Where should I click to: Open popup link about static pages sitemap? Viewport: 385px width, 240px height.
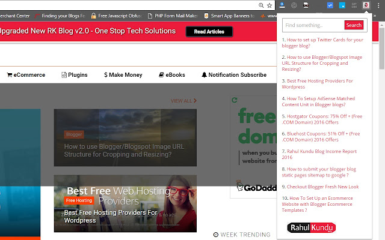[x=319, y=172]
